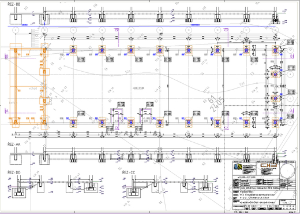Select the round stamp circle in title block
Image resolution: width=300 pixels, height=214 pixels.
(x=287, y=171)
